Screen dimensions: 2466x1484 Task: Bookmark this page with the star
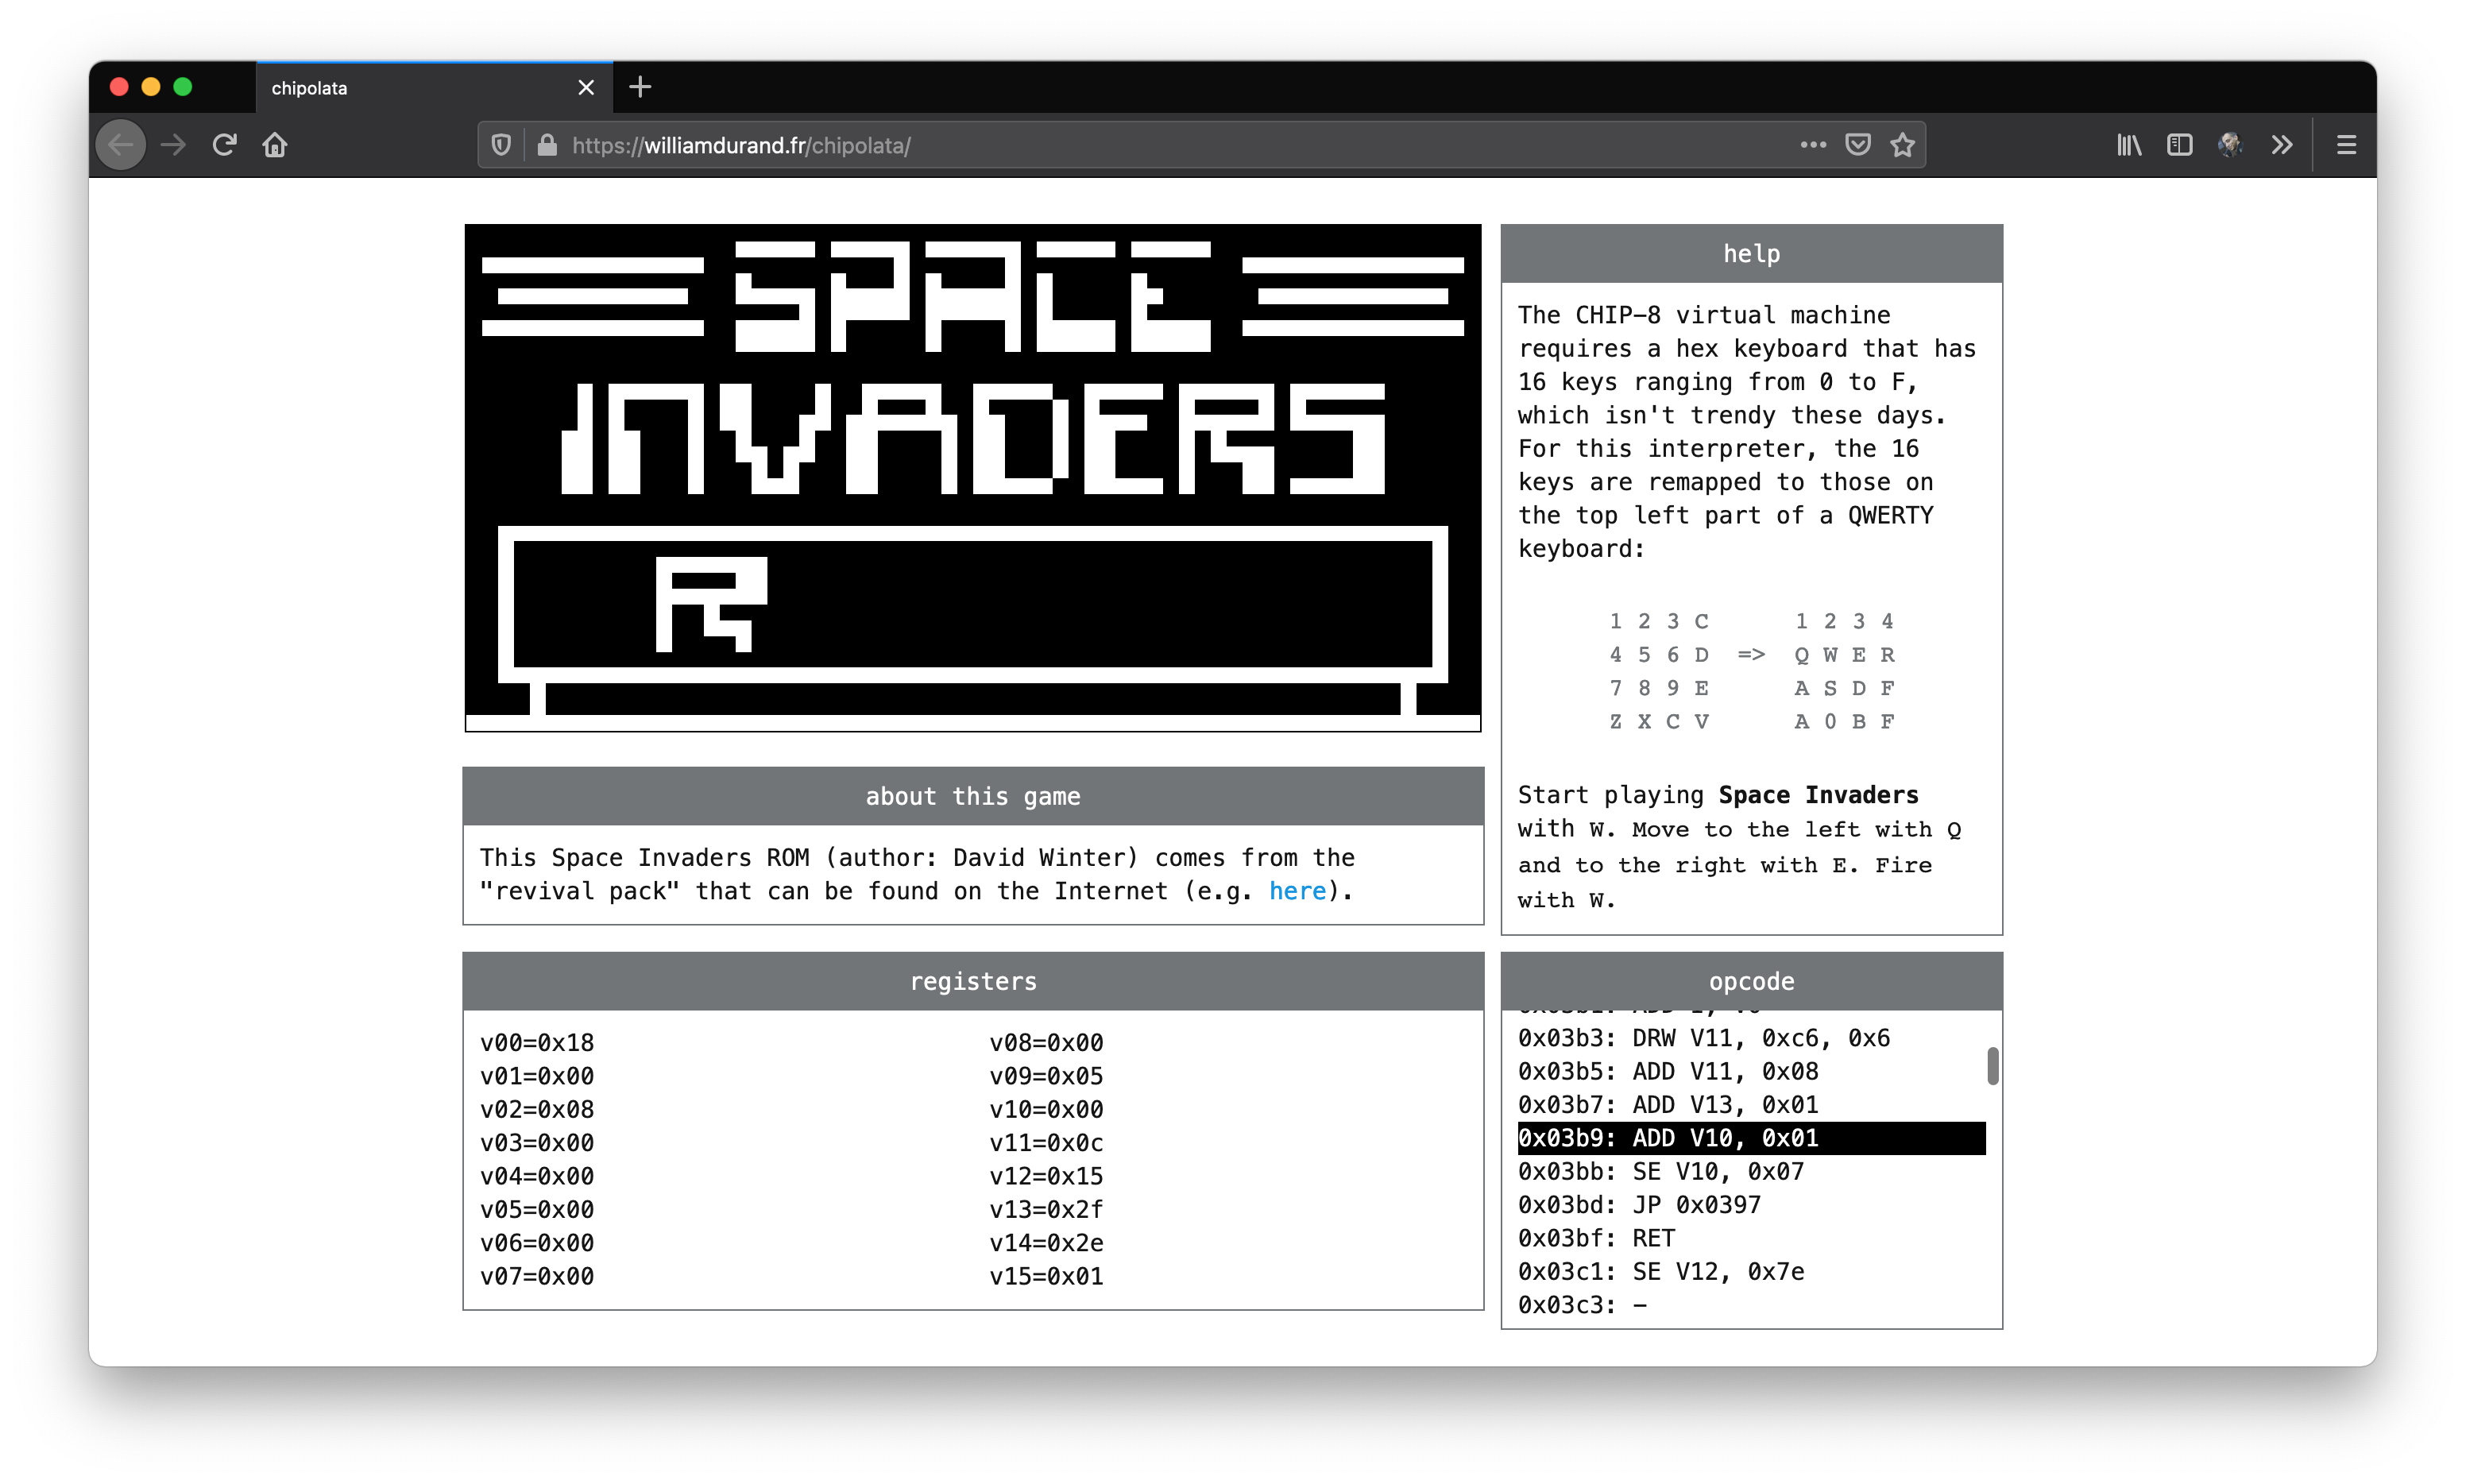pyautogui.click(x=1902, y=145)
